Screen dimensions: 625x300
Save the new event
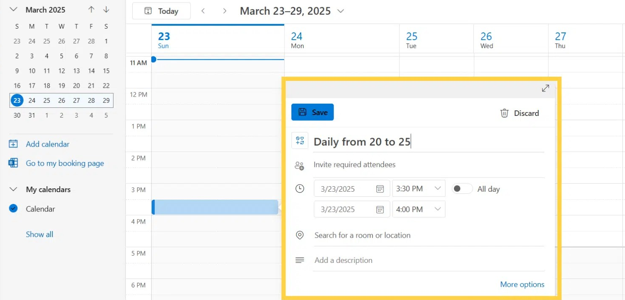coord(312,112)
